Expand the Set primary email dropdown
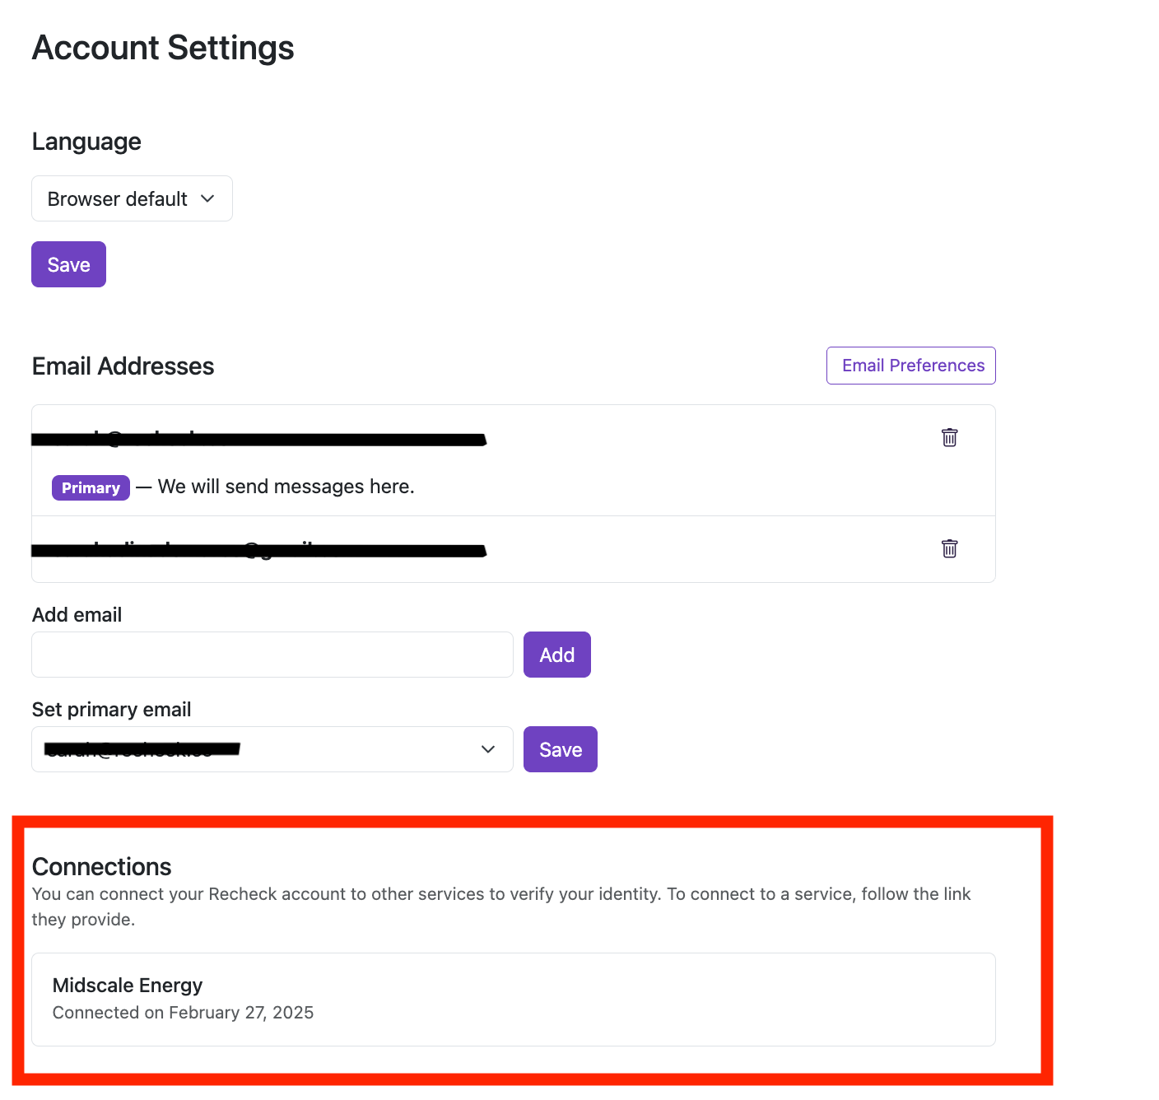The height and width of the screenshot is (1100, 1159). tap(272, 749)
